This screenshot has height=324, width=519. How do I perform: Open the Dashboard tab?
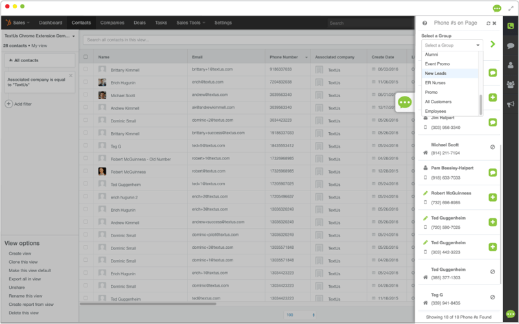[51, 23]
